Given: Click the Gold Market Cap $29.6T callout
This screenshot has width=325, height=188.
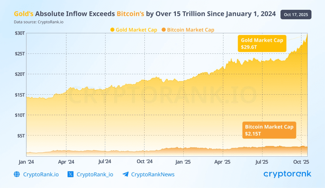Looking at the screenshot, I should 262,44.
